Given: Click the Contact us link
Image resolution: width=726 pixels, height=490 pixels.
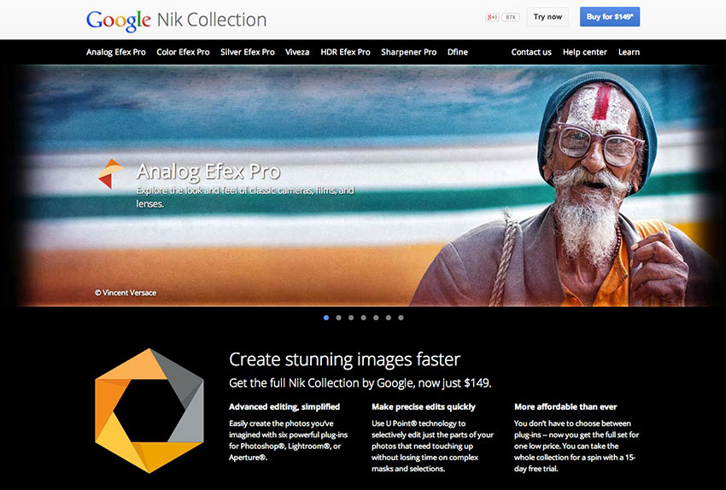Looking at the screenshot, I should tap(531, 52).
